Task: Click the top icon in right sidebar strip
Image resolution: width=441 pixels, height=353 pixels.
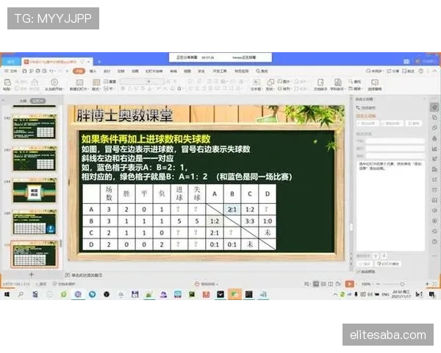Action: [x=434, y=107]
